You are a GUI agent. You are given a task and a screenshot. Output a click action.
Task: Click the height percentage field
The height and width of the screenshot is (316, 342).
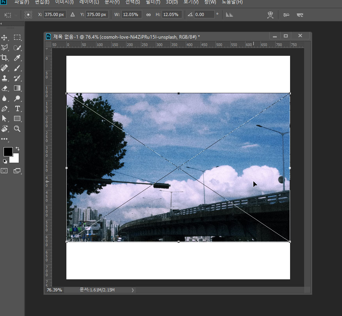(x=172, y=14)
